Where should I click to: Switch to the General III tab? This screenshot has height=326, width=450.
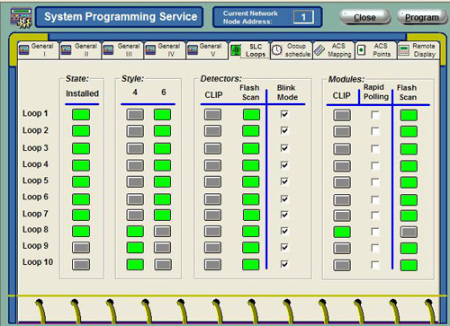click(122, 50)
